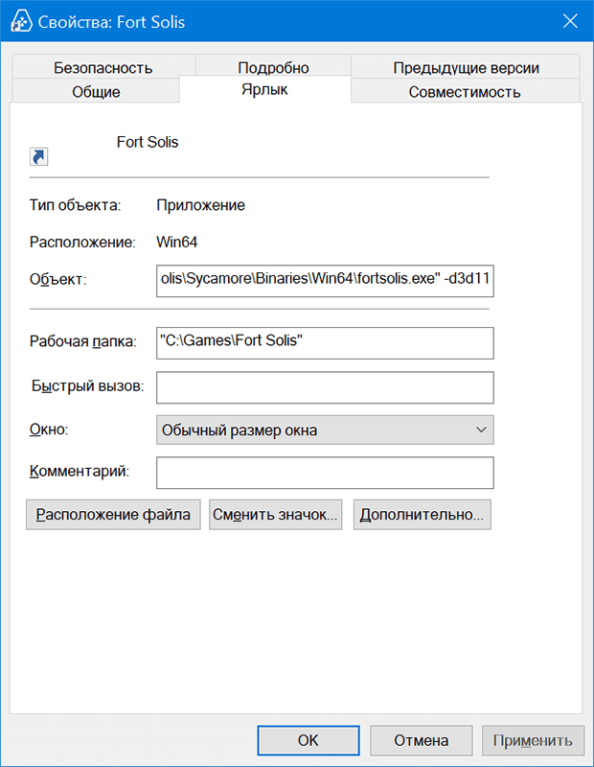Click into the Объект target field
Screen dimensions: 594x767
325,281
